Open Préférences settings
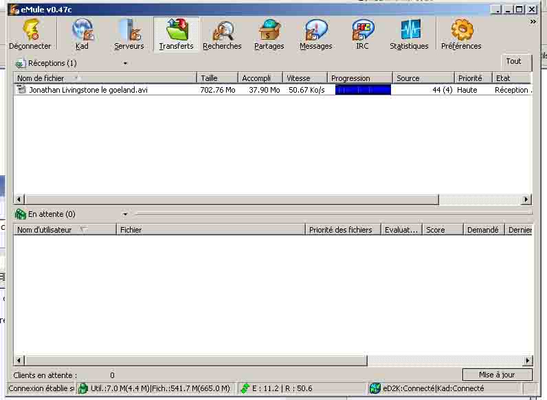547x400 pixels. pyautogui.click(x=461, y=34)
